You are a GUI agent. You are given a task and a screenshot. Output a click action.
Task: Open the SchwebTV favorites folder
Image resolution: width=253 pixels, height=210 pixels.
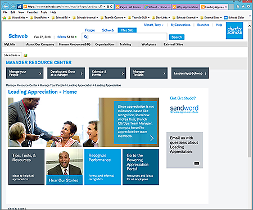click(x=61, y=17)
